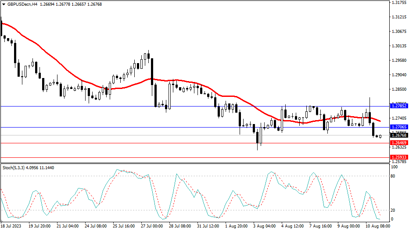This screenshot has width=409, height=231.
Task: Click the current price label 1.26768
Action: pyautogui.click(x=398, y=135)
